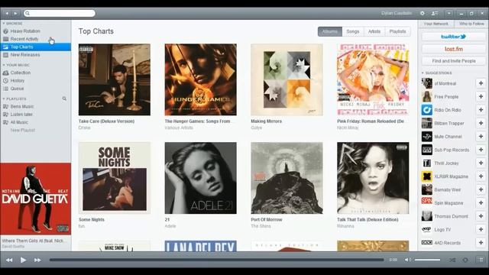
Task: Click the Rihanna artist name link
Action: point(345,226)
